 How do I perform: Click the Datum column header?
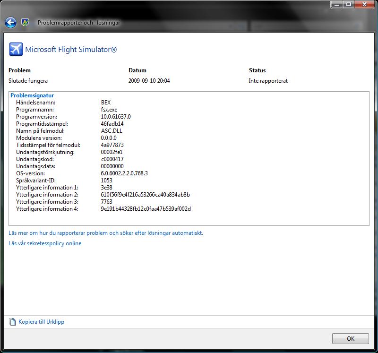(x=137, y=70)
